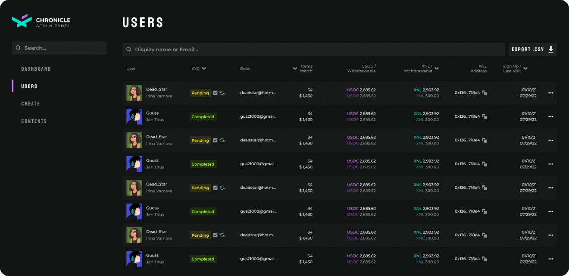The image size is (569, 276).
Task: Toggle the KYC checkbox in the seventh row
Action: click(215, 235)
